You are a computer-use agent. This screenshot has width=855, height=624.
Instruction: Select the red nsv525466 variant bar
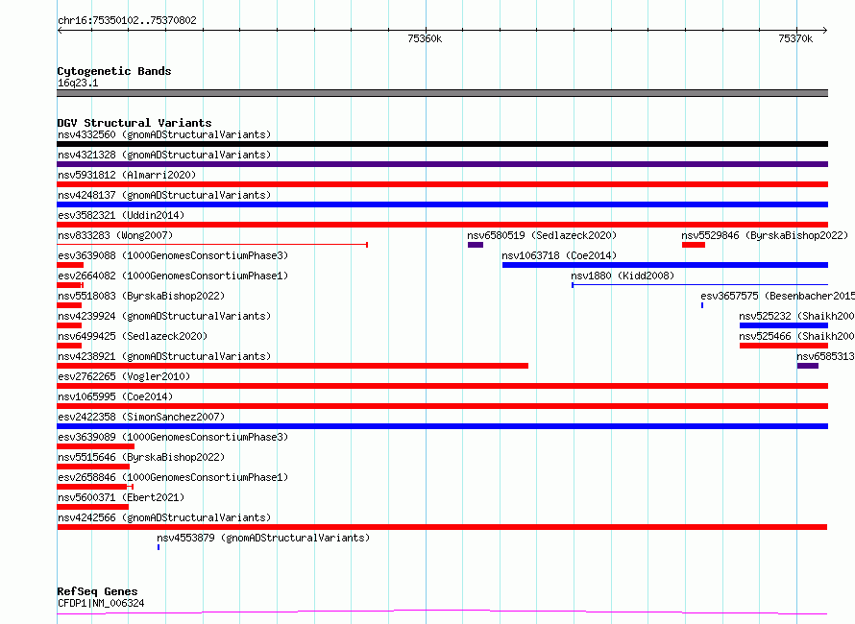point(784,346)
